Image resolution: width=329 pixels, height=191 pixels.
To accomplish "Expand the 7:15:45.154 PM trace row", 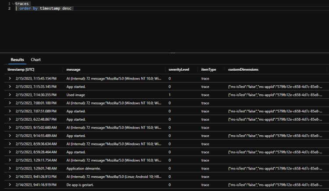I will pyautogui.click(x=10, y=79).
